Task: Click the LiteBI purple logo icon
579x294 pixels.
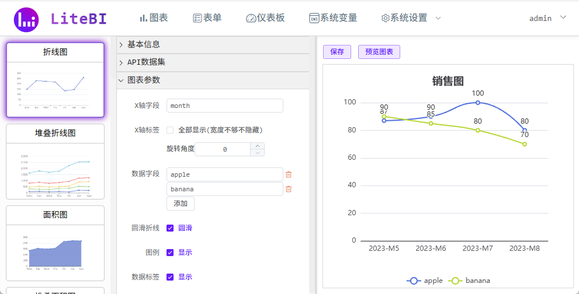Action: click(x=26, y=20)
